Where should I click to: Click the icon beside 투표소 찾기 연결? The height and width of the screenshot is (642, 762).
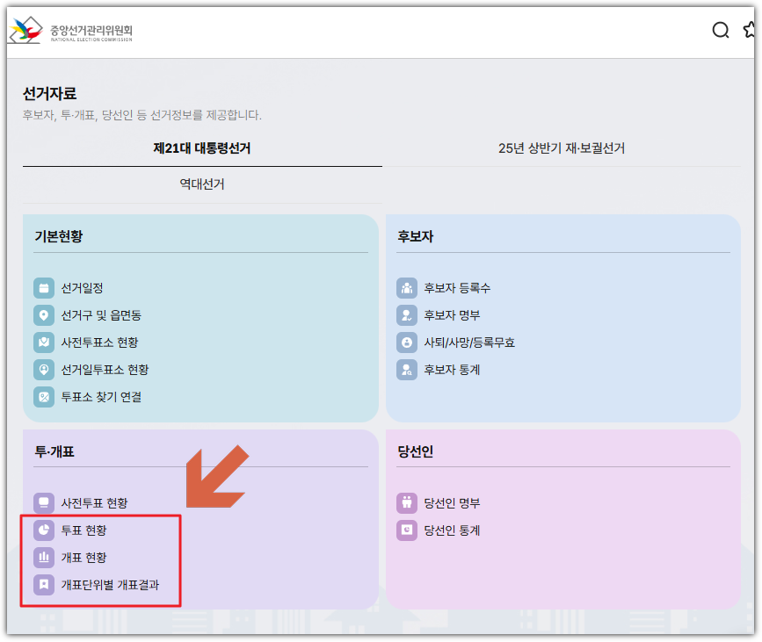(44, 397)
